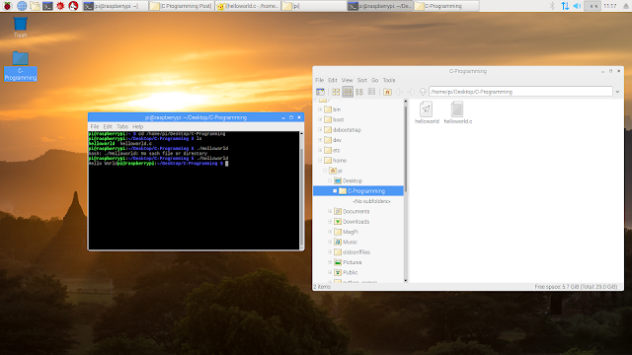Expand the etc folder in tree
This screenshot has height=355, width=632.
pos(320,150)
